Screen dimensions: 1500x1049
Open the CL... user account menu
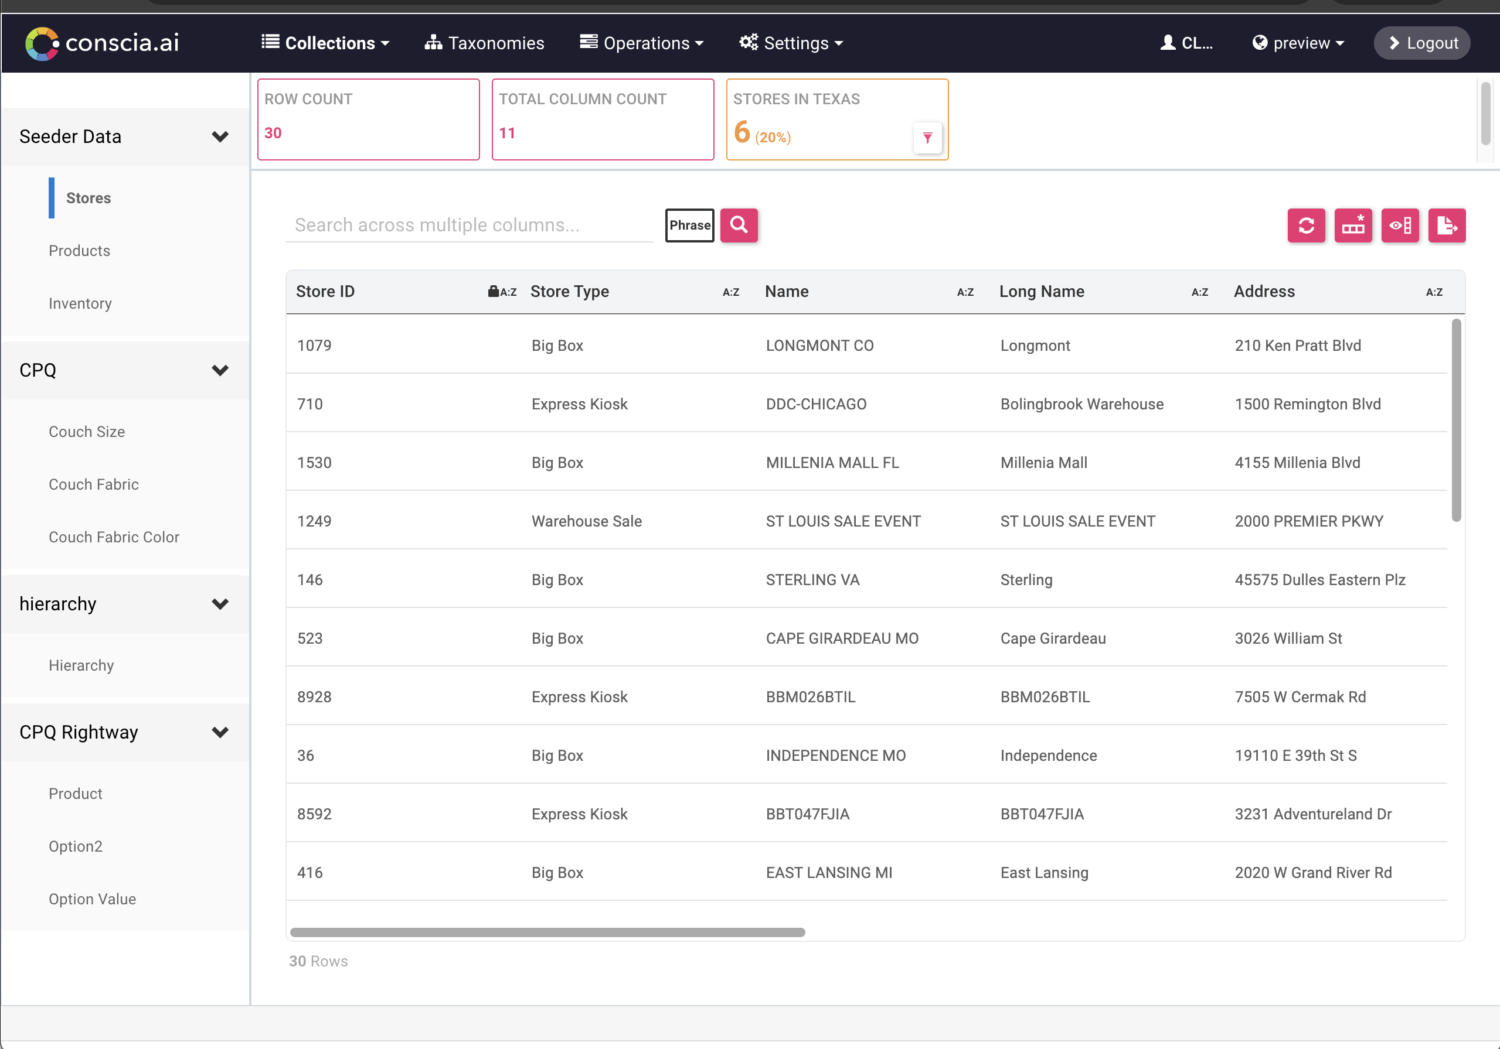coord(1186,43)
